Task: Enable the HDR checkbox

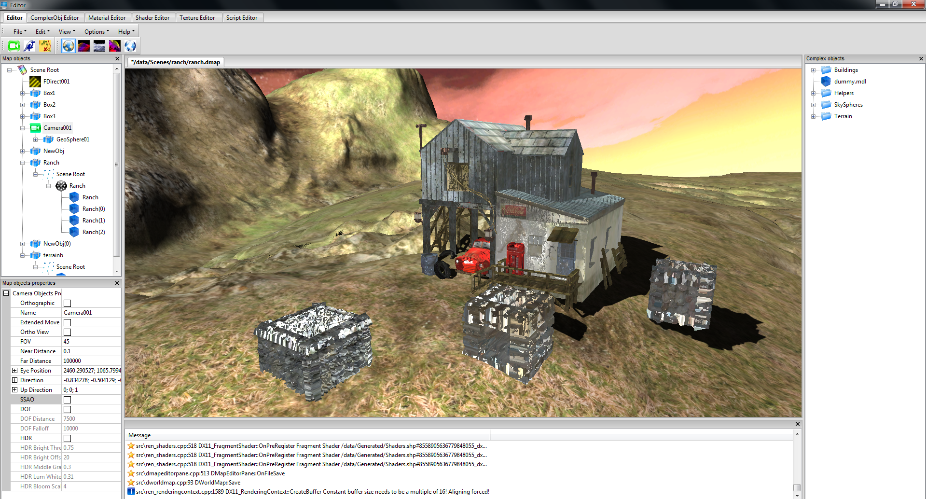Action: pyautogui.click(x=68, y=438)
